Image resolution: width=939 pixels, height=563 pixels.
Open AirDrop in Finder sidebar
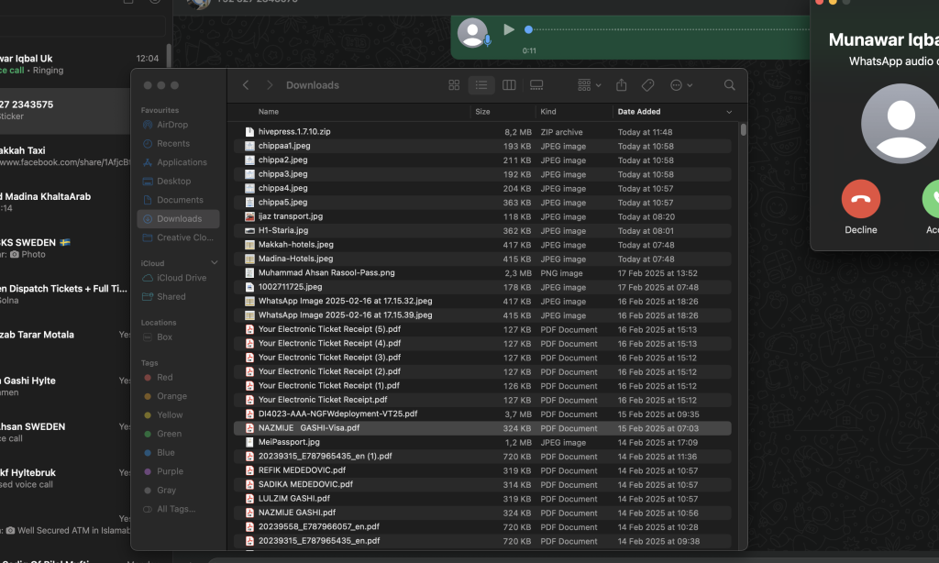click(x=171, y=125)
